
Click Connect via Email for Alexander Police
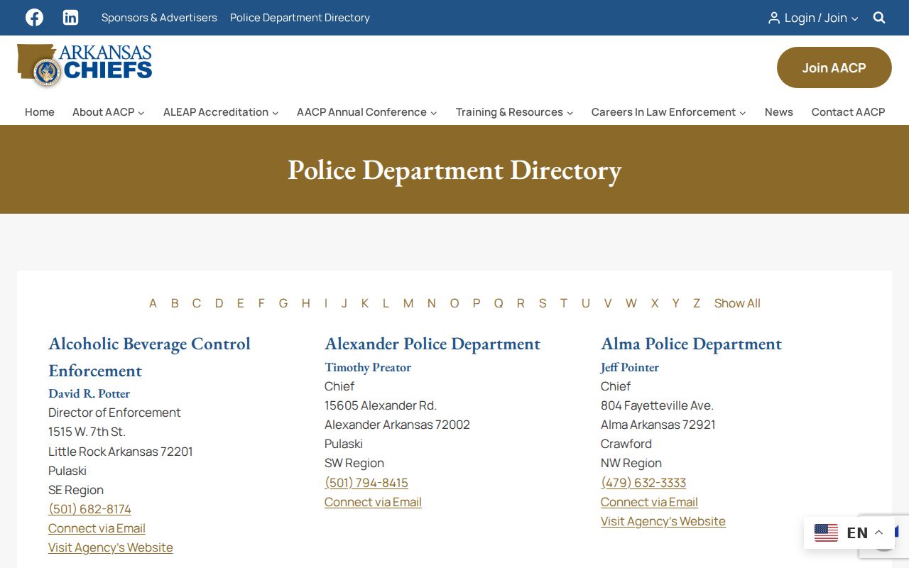click(373, 502)
